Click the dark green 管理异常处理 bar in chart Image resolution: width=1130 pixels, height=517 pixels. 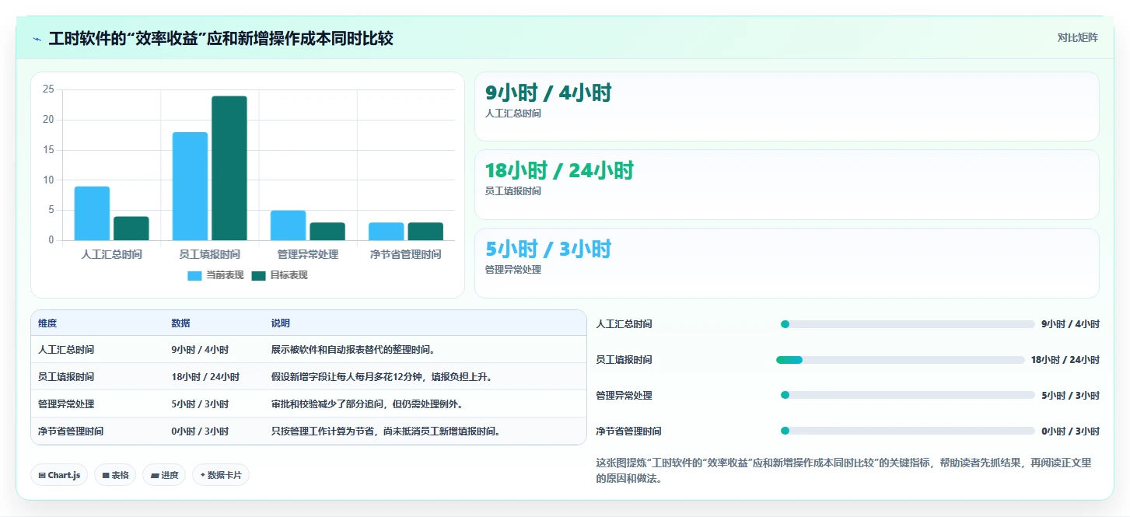(327, 232)
